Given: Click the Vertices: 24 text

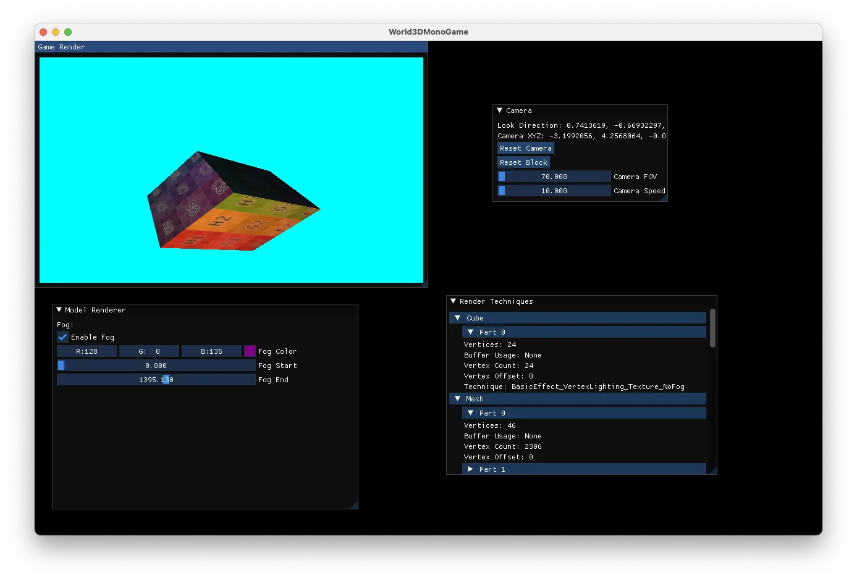Looking at the screenshot, I should click(x=490, y=345).
